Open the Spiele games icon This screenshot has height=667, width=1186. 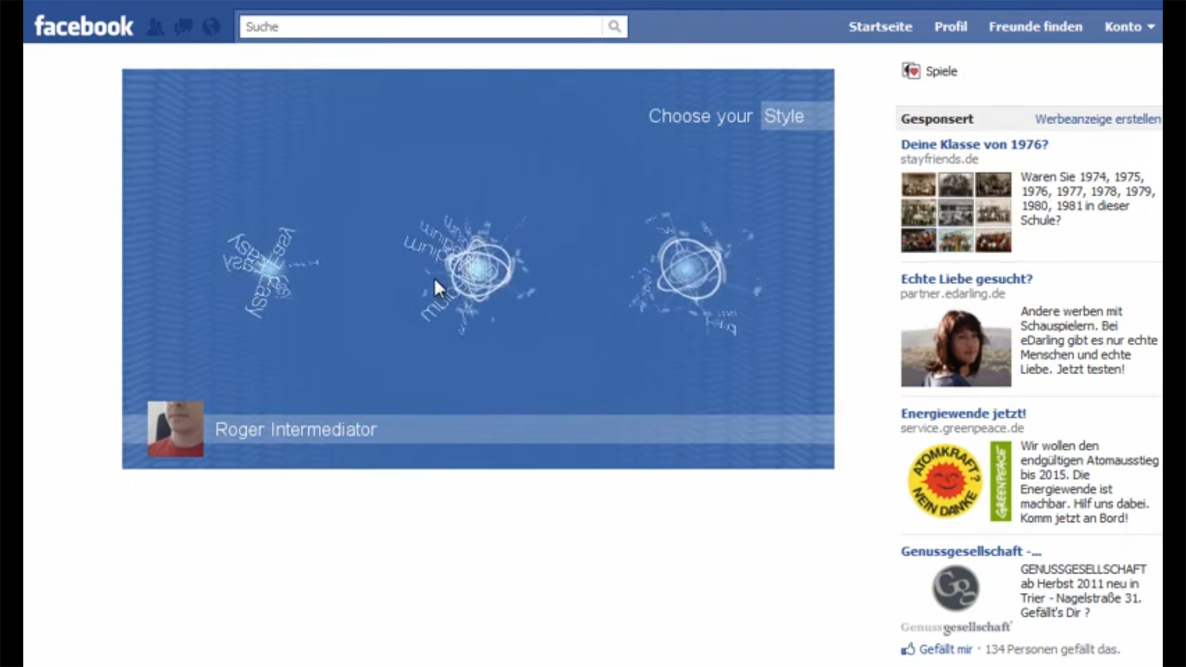click(911, 71)
